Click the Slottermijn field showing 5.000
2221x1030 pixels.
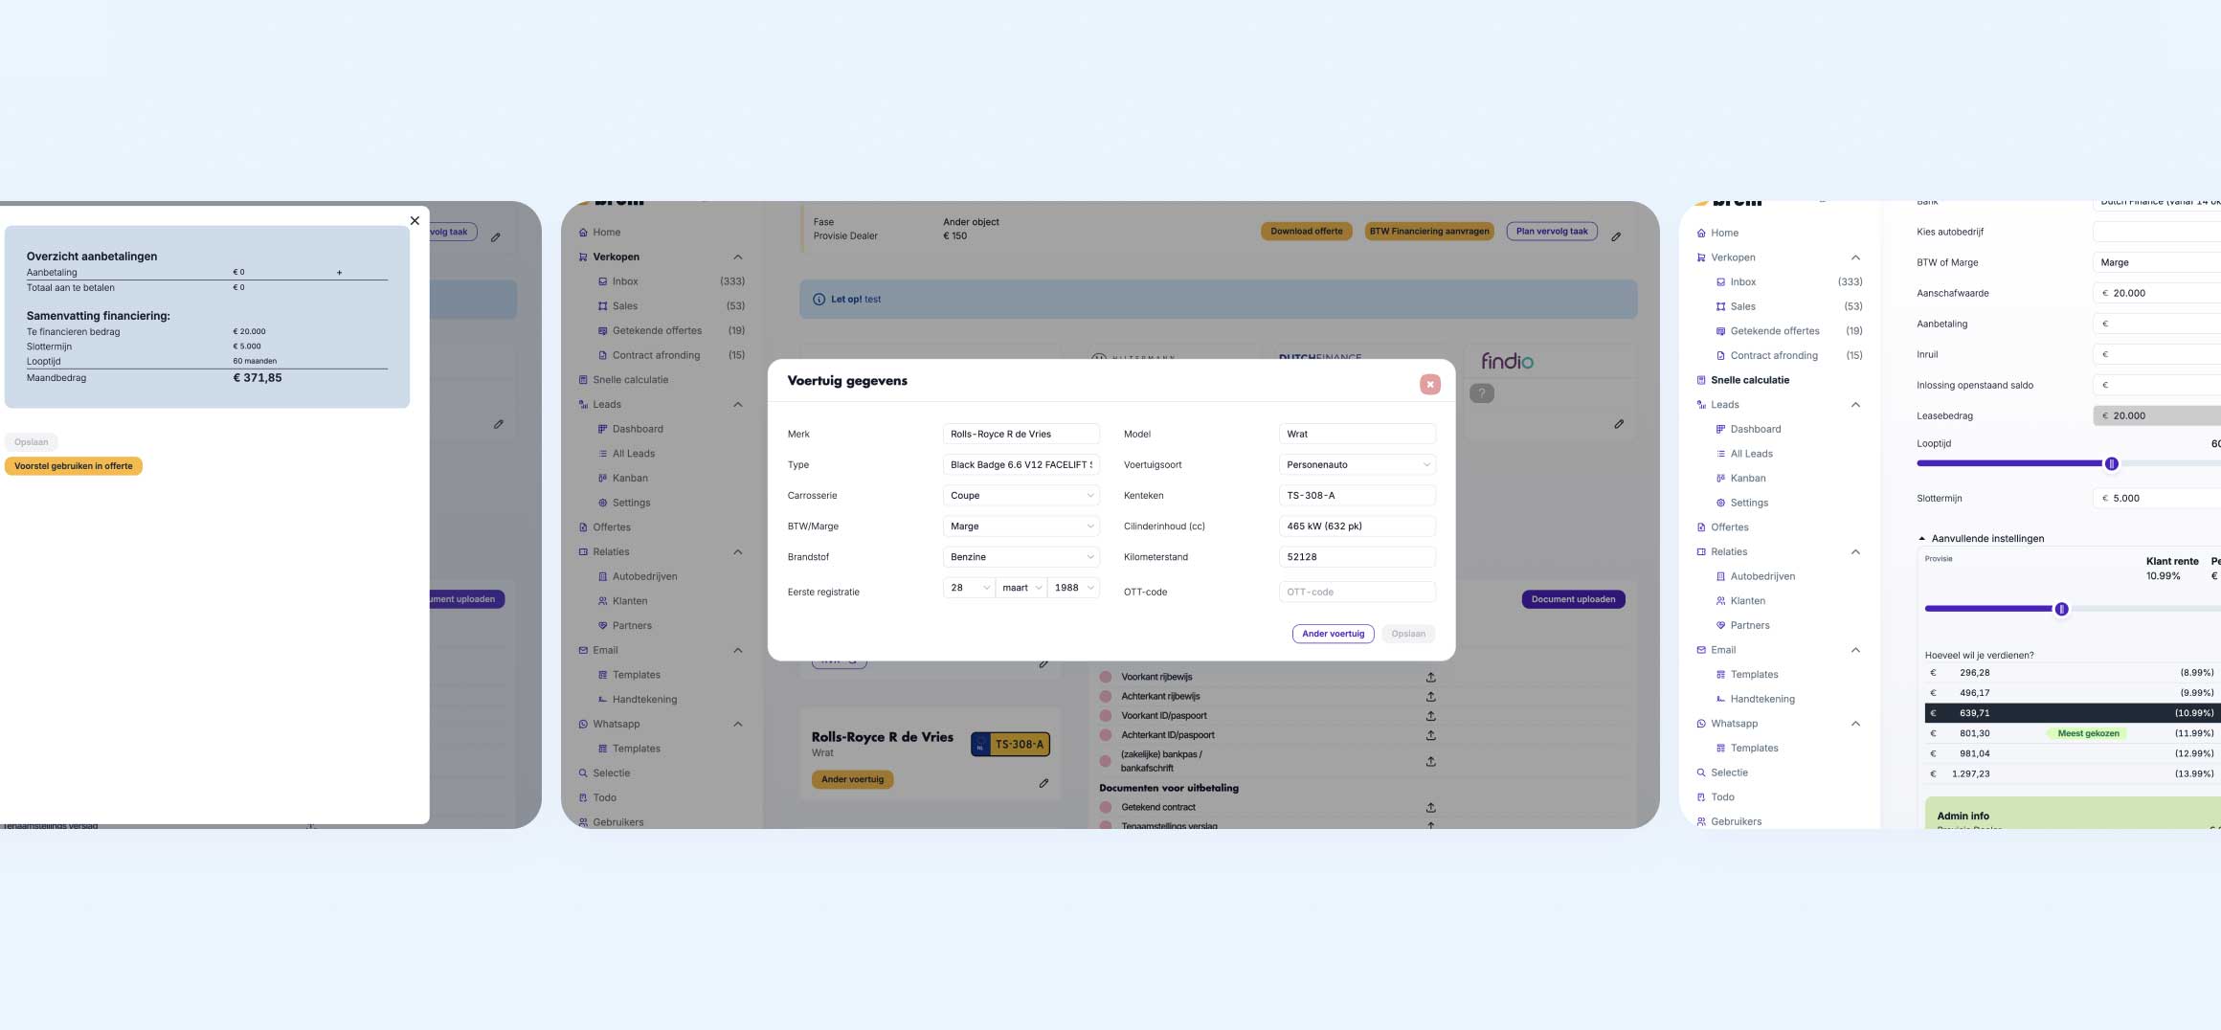pos(2157,498)
